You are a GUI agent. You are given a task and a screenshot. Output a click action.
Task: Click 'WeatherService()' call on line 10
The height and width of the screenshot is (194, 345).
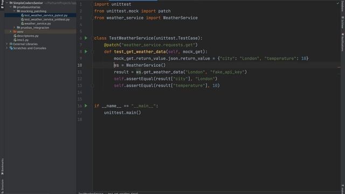[146, 65]
